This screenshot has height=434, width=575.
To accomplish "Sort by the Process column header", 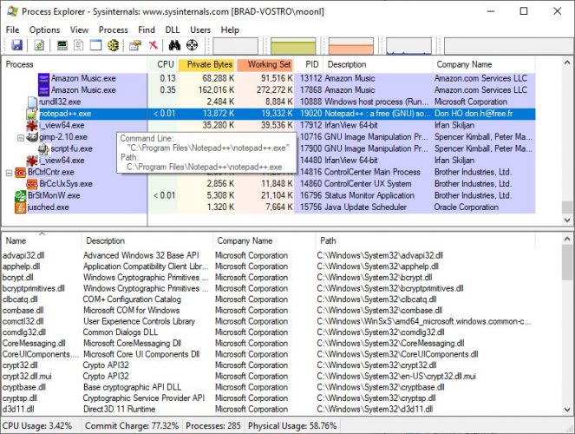I will point(75,64).
